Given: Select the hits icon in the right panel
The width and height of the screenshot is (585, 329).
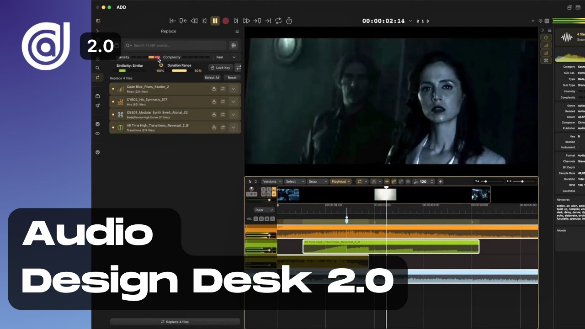Looking at the screenshot, I should tap(546, 53).
